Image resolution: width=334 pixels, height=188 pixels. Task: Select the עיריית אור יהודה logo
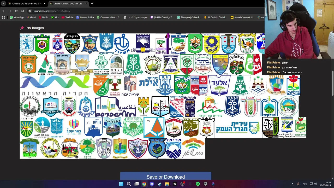coord(210,107)
